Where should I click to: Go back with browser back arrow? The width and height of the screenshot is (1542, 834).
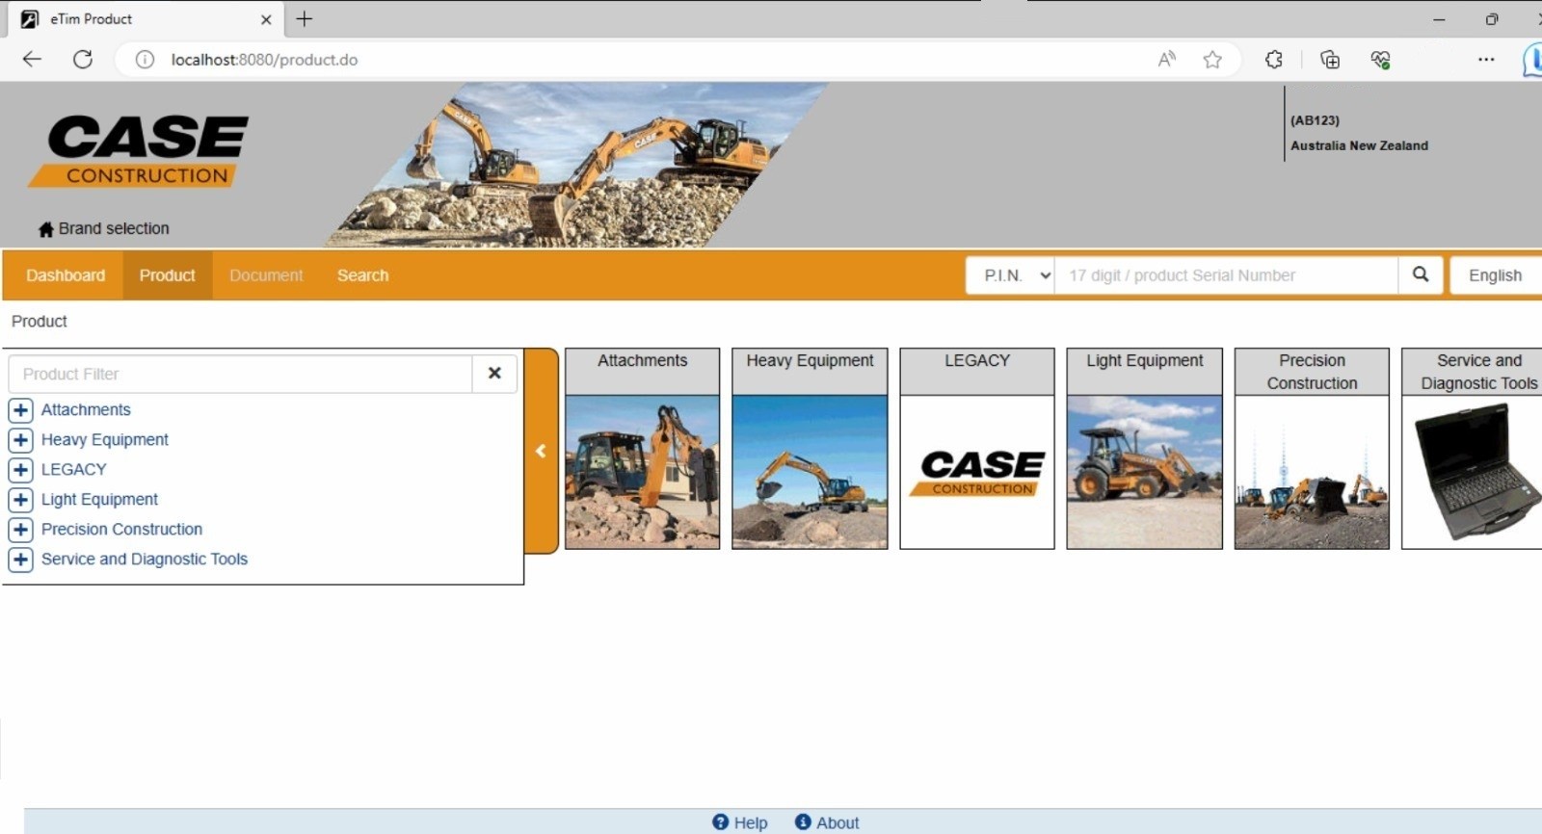pyautogui.click(x=32, y=59)
